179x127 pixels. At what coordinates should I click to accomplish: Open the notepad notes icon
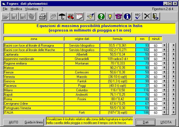click(x=79, y=16)
